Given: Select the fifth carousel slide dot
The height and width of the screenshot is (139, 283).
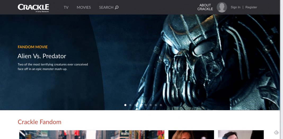Looking at the screenshot, I should [x=146, y=105].
